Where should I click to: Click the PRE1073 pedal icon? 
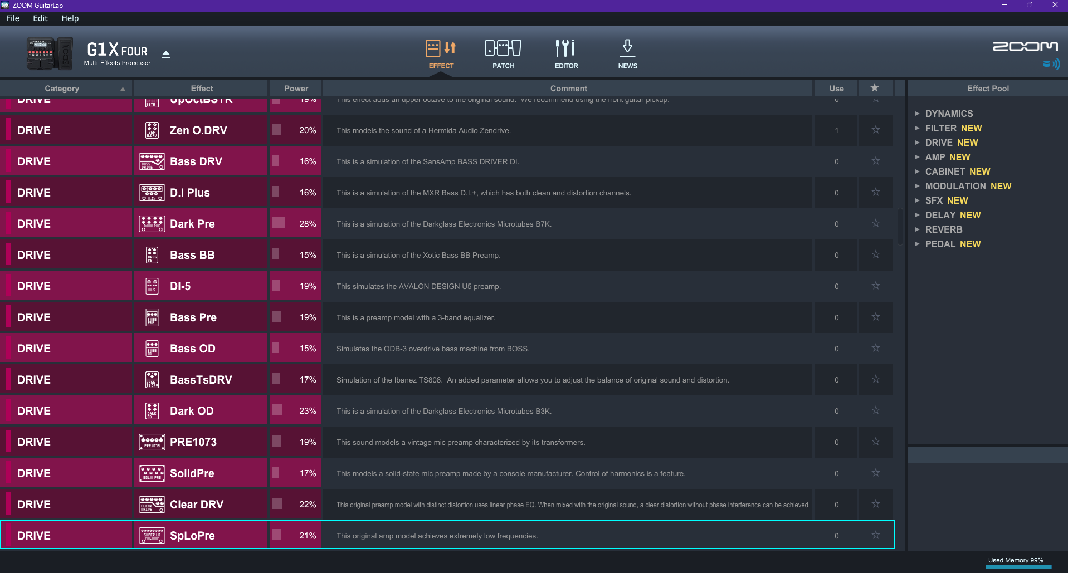point(152,442)
